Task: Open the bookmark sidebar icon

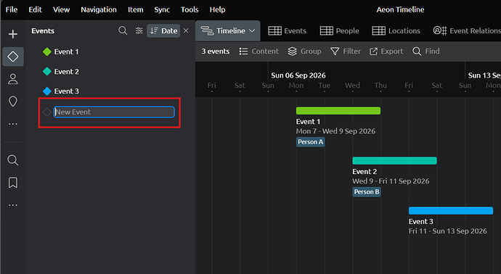Action: click(x=13, y=183)
